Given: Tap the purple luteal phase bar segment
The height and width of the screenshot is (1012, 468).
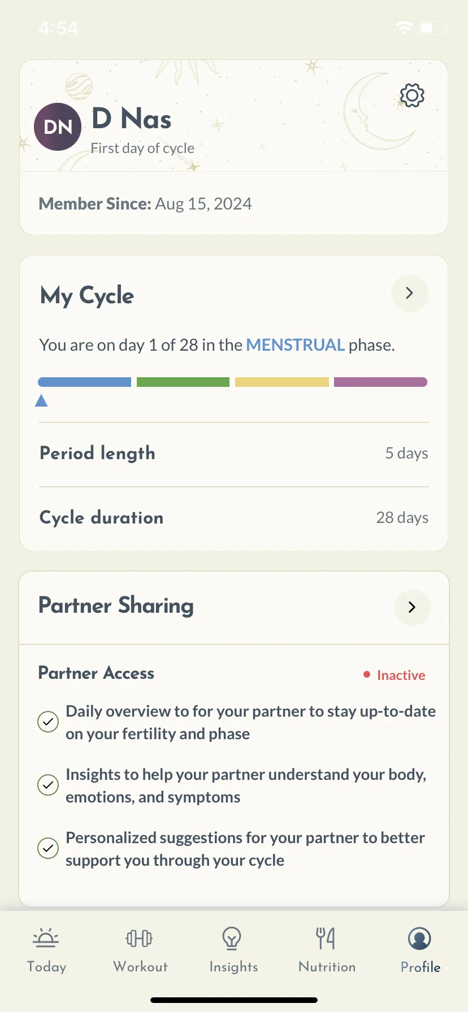Looking at the screenshot, I should click(x=380, y=382).
